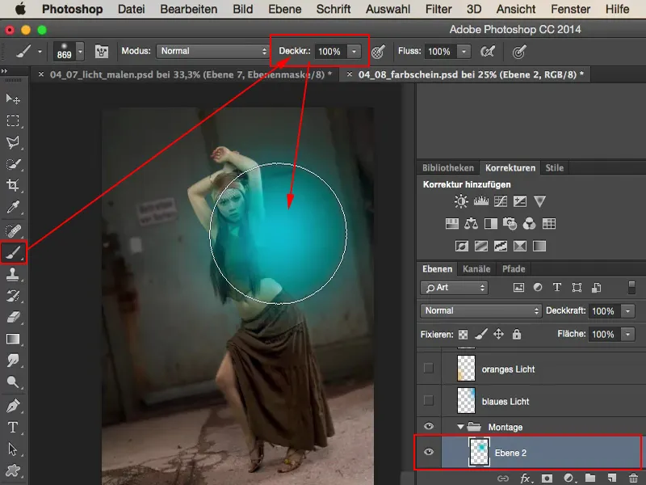Select the Custom Shape tool
The image size is (646, 485).
coord(13,470)
